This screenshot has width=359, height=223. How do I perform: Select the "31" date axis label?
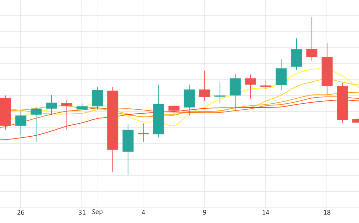coord(82,213)
